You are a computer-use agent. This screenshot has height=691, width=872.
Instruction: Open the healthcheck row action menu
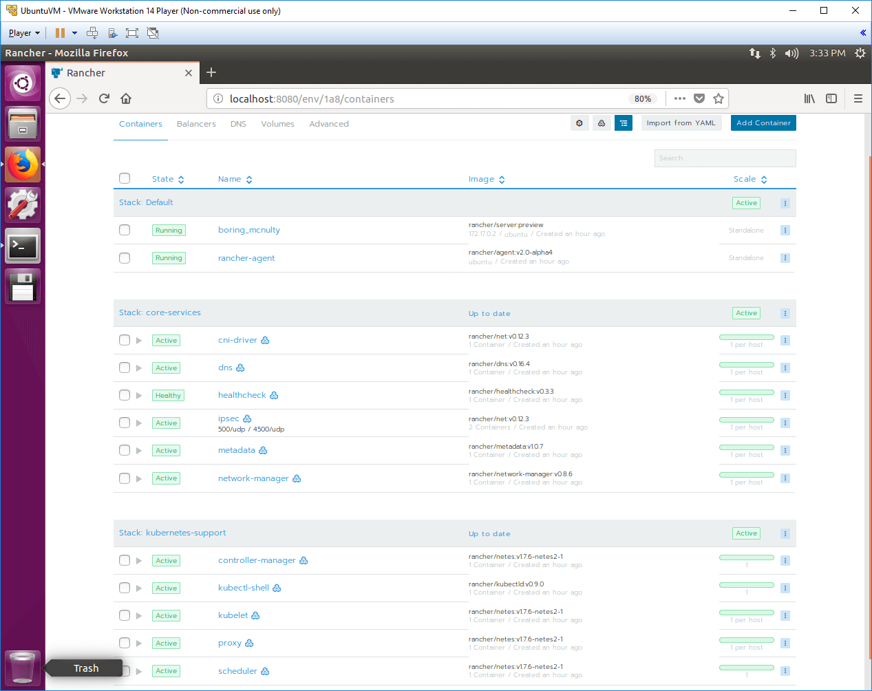(785, 396)
